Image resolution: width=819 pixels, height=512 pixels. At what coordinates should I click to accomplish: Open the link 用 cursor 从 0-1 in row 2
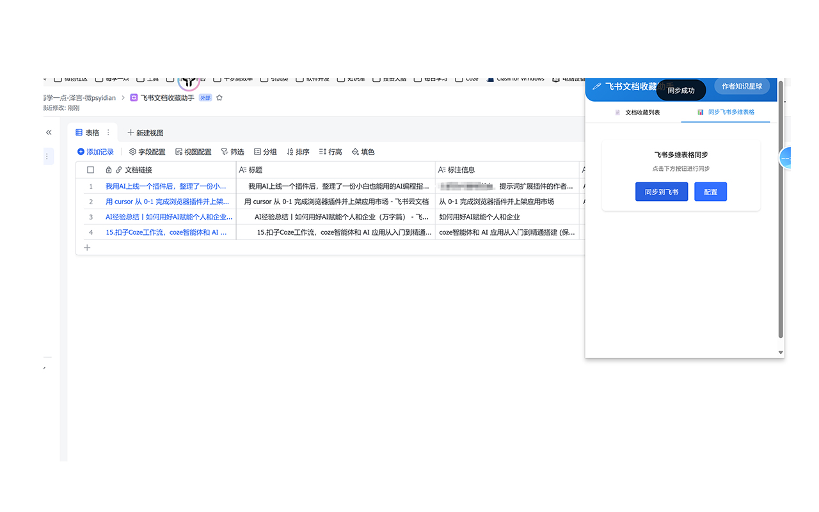(x=168, y=202)
